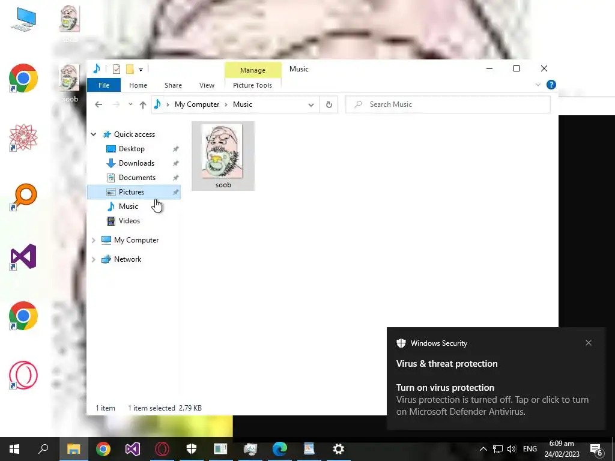Viewport: 615px width, 461px height.
Task: Open the red star-pattern desktop shortcut
Action: point(23,137)
